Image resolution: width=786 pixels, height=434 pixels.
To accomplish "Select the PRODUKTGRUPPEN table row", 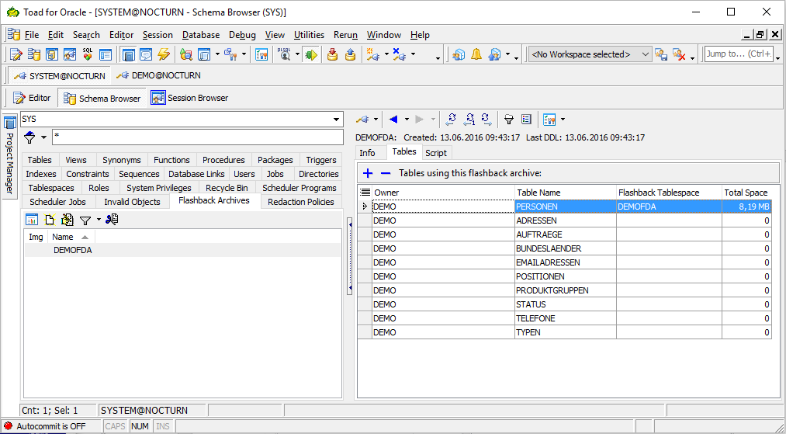I will tap(564, 290).
